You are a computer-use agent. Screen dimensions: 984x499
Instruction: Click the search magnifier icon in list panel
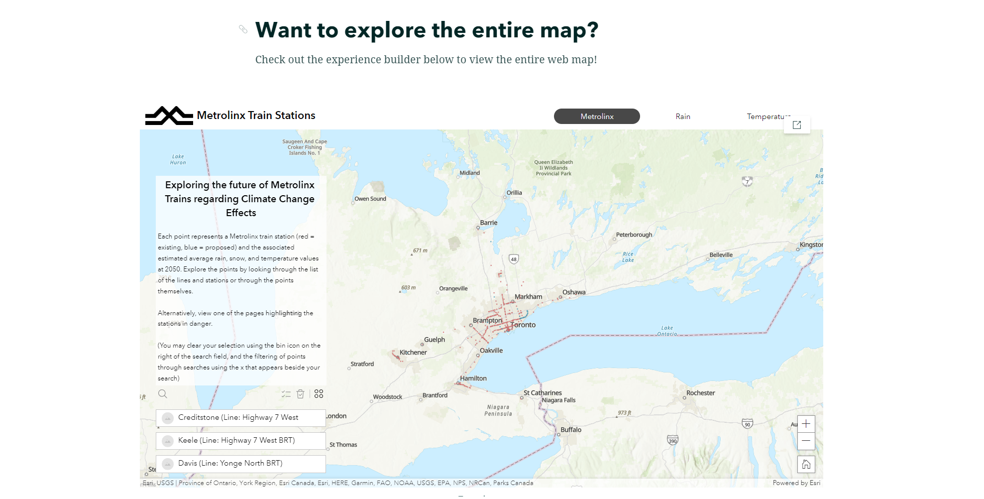[163, 394]
